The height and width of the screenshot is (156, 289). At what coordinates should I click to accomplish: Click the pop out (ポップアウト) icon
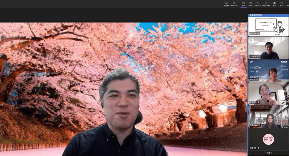coord(234,4)
